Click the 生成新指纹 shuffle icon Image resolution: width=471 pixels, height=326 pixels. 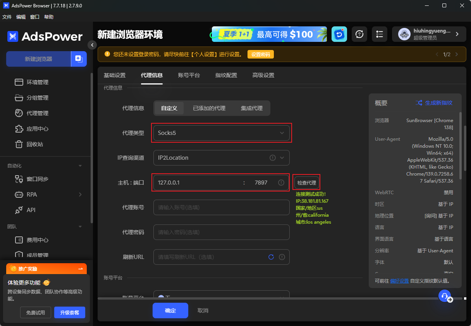[419, 103]
